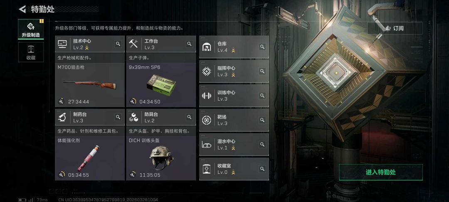Click the back arrow next to 特勤处

[x=22, y=10]
